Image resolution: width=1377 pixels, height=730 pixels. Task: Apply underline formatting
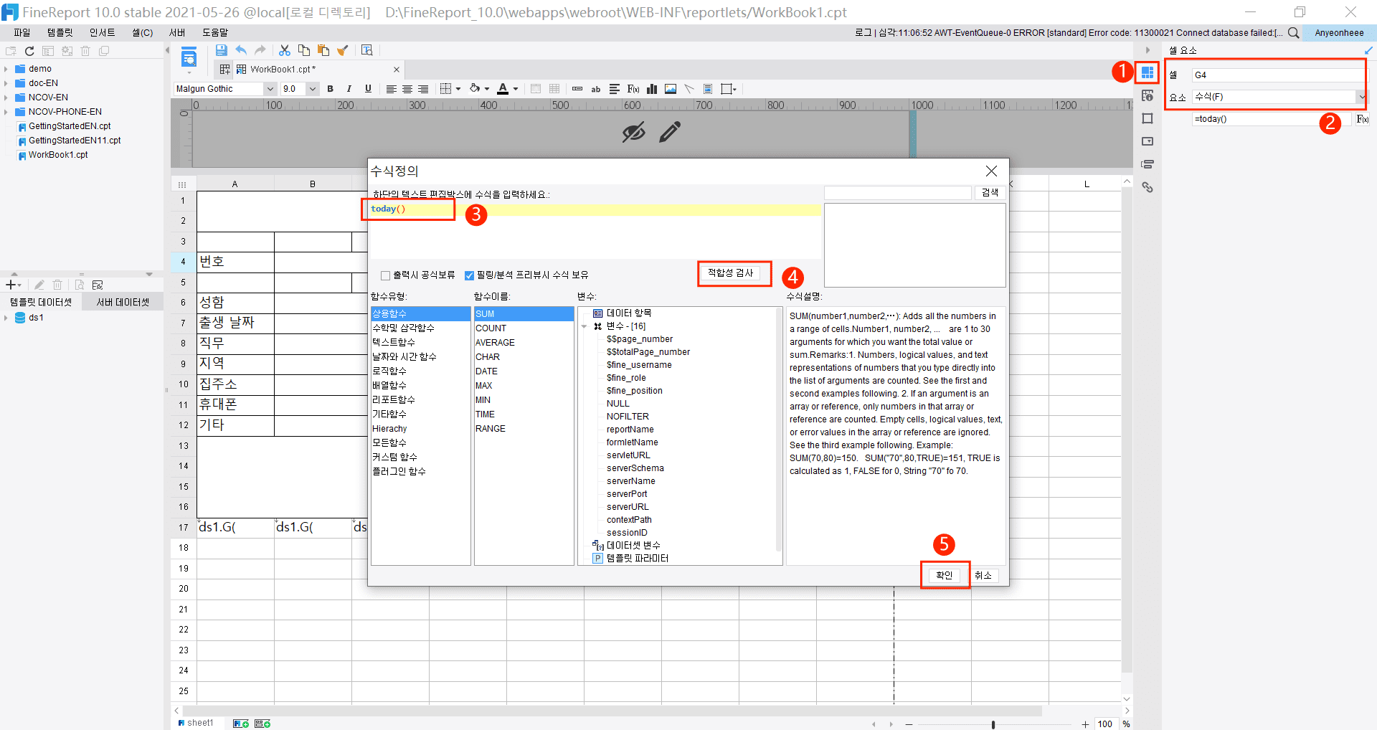pyautogui.click(x=368, y=89)
